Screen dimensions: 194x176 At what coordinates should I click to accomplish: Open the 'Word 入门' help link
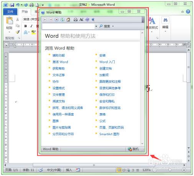click(107, 62)
